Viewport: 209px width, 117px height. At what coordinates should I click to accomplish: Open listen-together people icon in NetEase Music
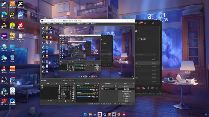152,88
